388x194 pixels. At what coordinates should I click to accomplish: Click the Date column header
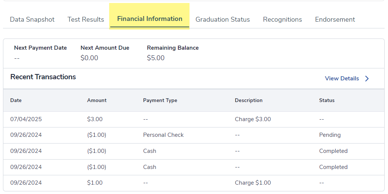16,100
